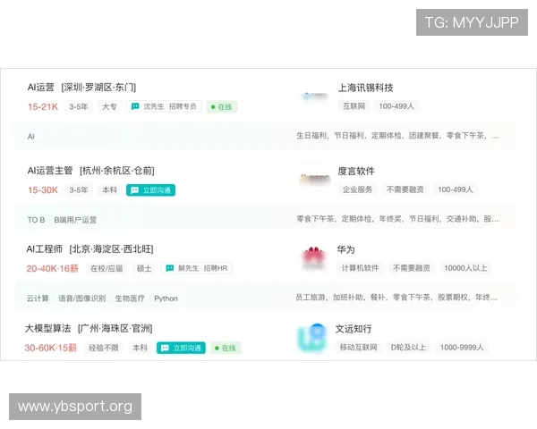537x429 pixels.
Task: Open 度言软件 company logo
Action: click(315, 180)
